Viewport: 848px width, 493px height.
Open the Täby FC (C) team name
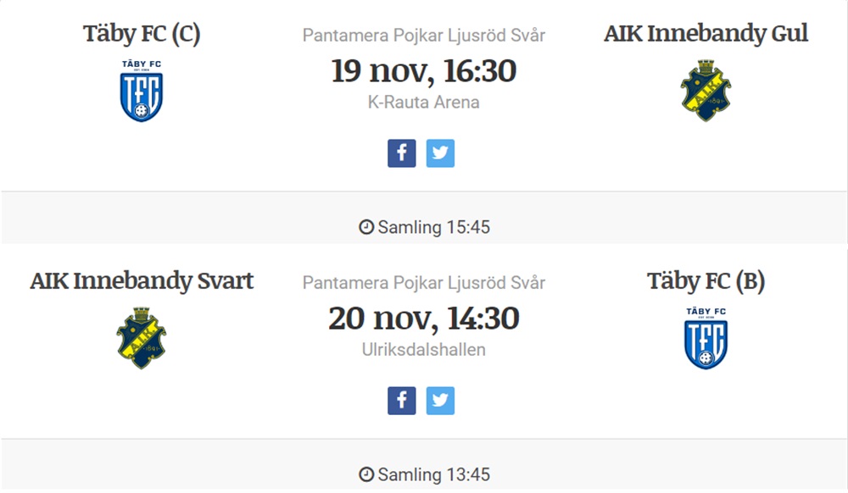click(x=142, y=34)
